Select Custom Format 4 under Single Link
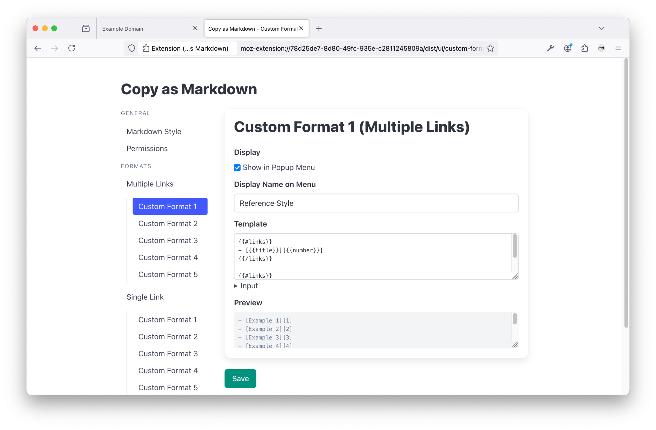The width and height of the screenshot is (656, 430). click(168, 371)
